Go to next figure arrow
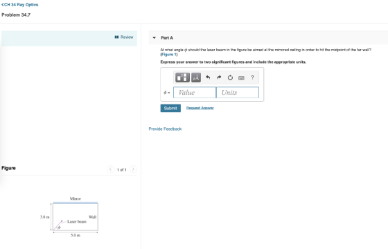This screenshot has height=249, width=388. click(133, 169)
